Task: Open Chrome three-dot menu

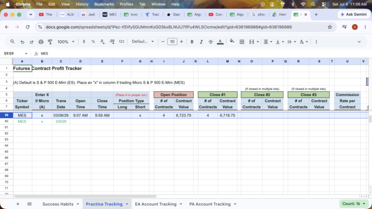Action: pos(365,27)
